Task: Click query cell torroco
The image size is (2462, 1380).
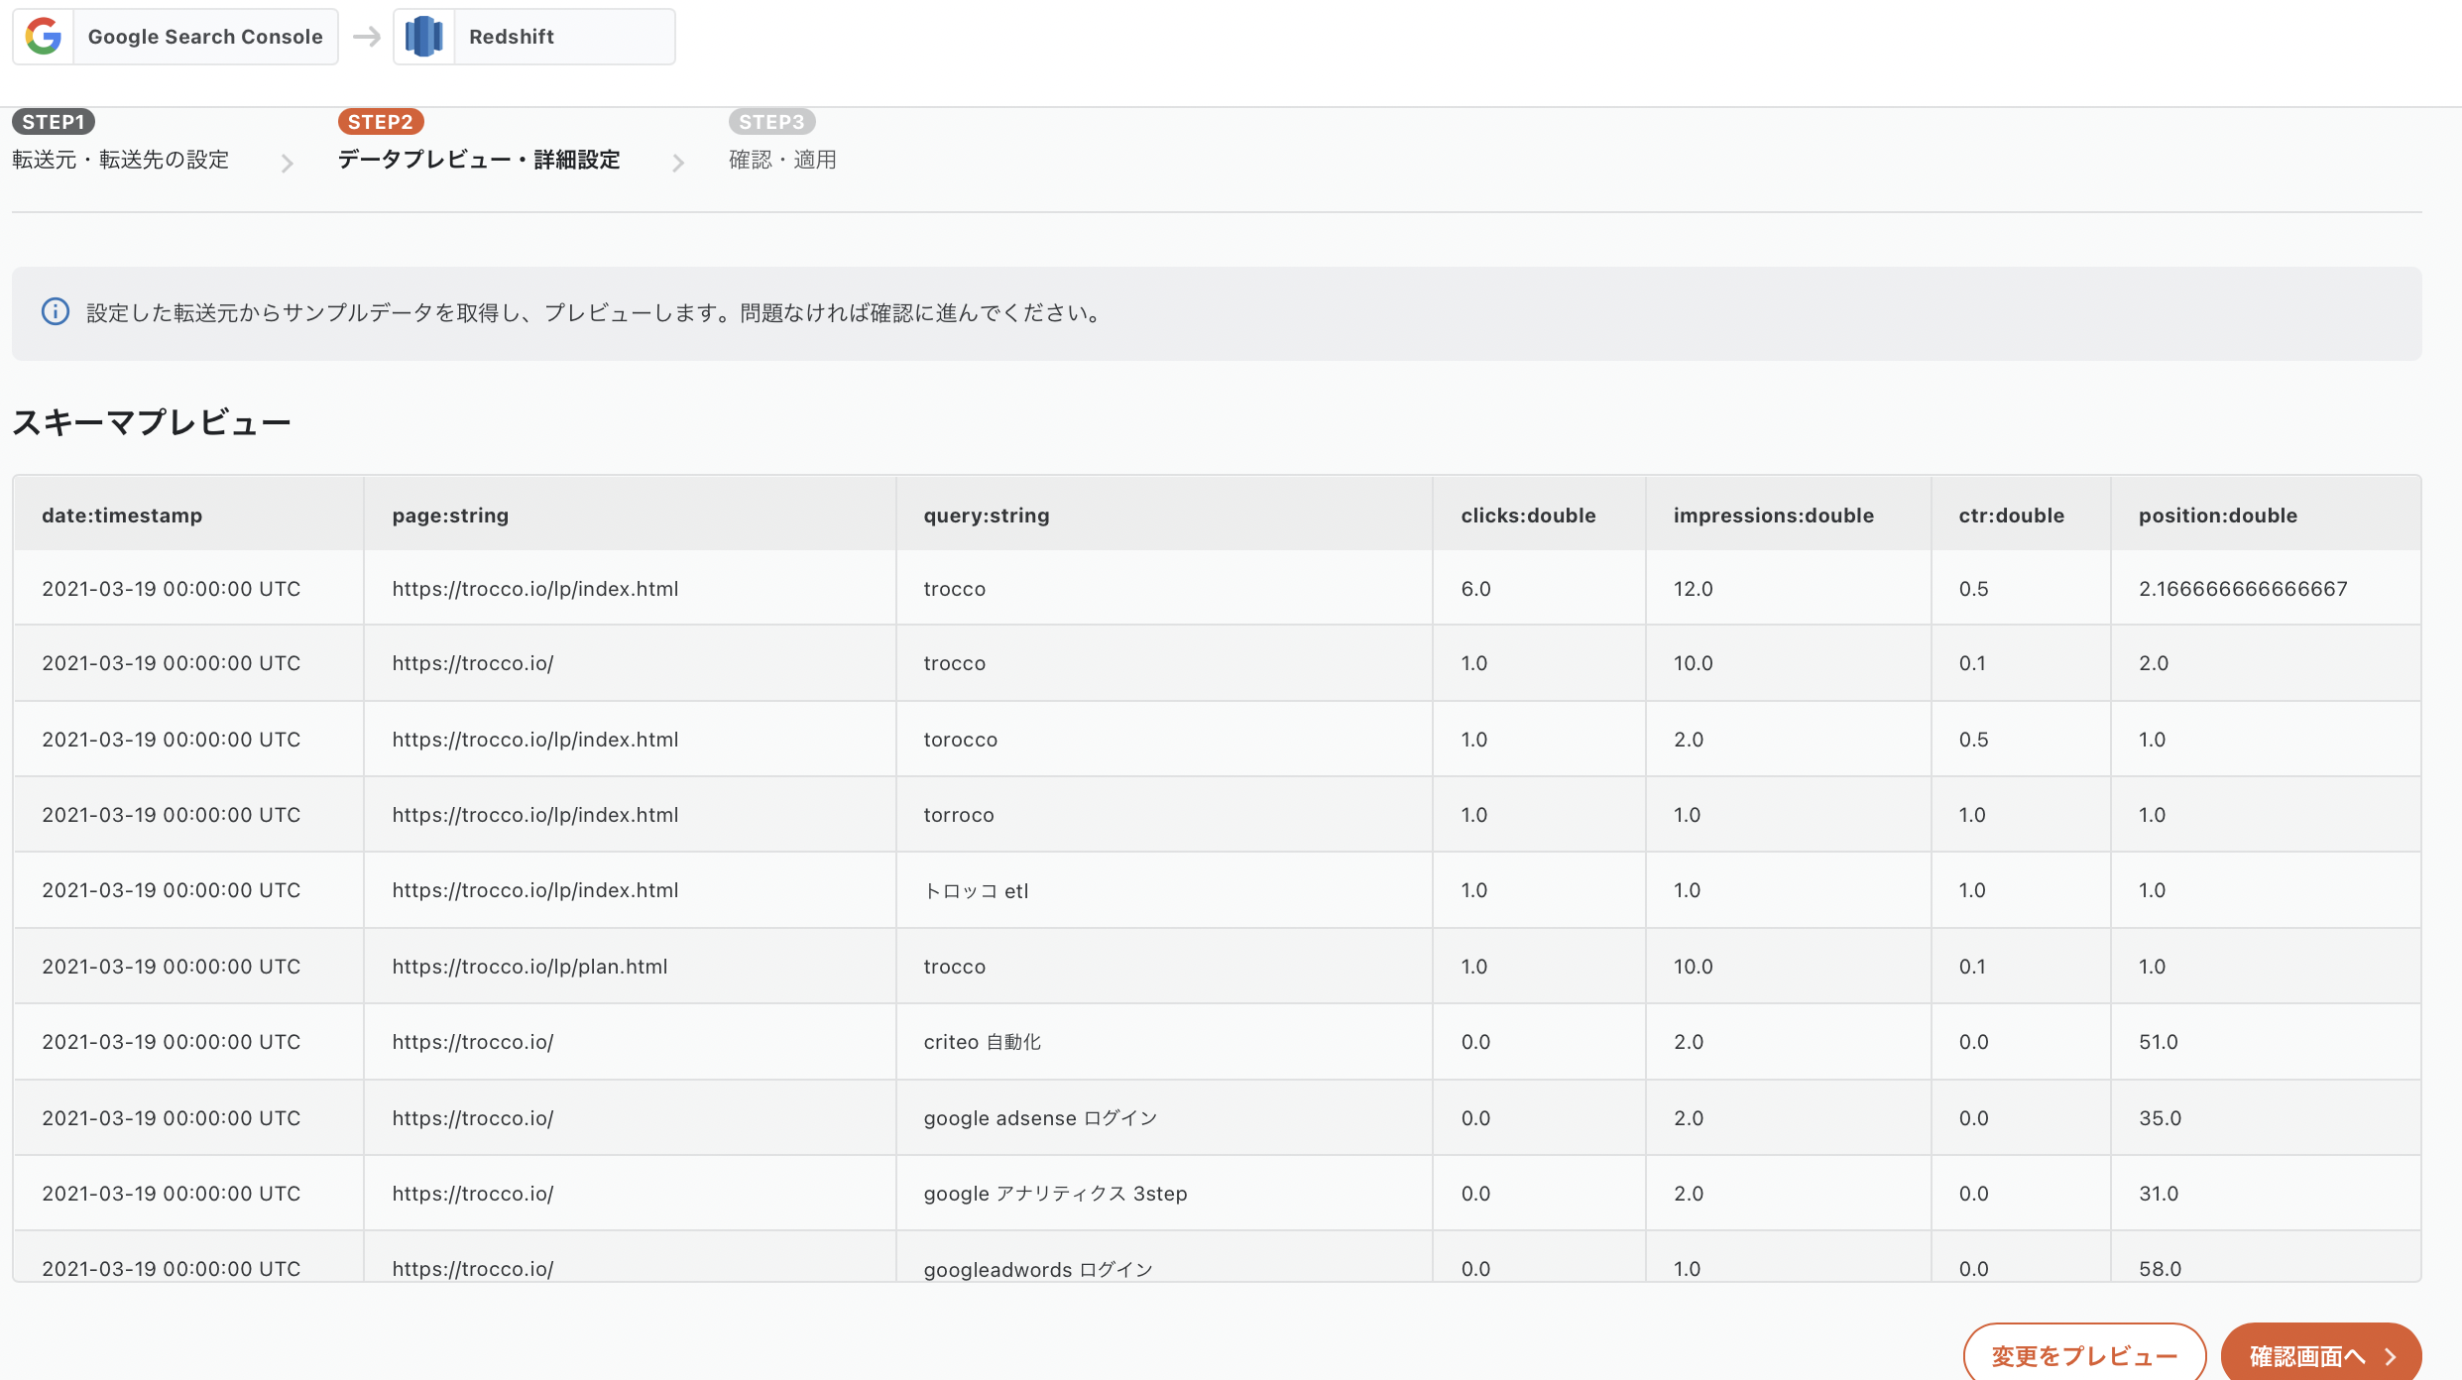Action: (959, 815)
